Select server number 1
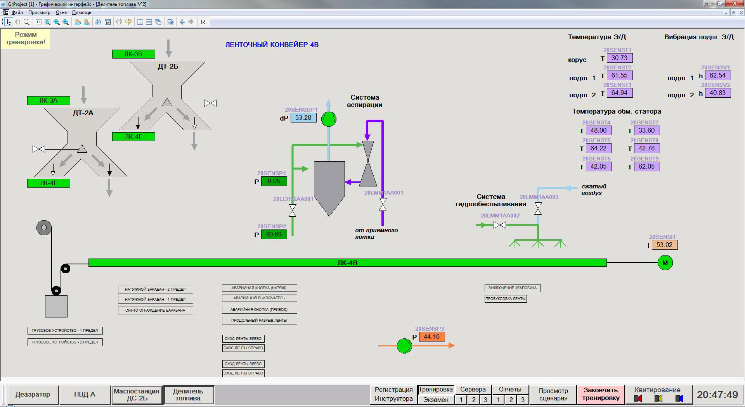The image size is (745, 407). (461, 400)
